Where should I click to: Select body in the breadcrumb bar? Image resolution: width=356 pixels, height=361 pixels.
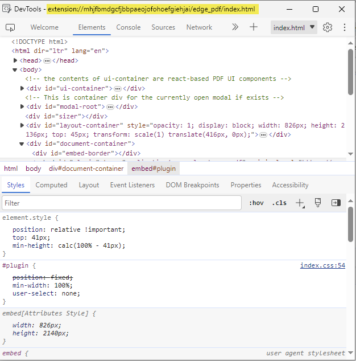(34, 169)
